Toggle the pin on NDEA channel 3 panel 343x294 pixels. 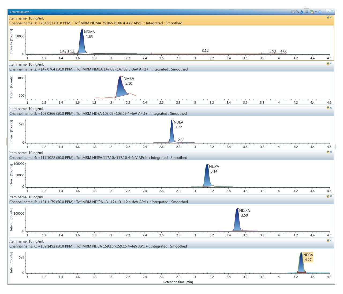(328, 108)
